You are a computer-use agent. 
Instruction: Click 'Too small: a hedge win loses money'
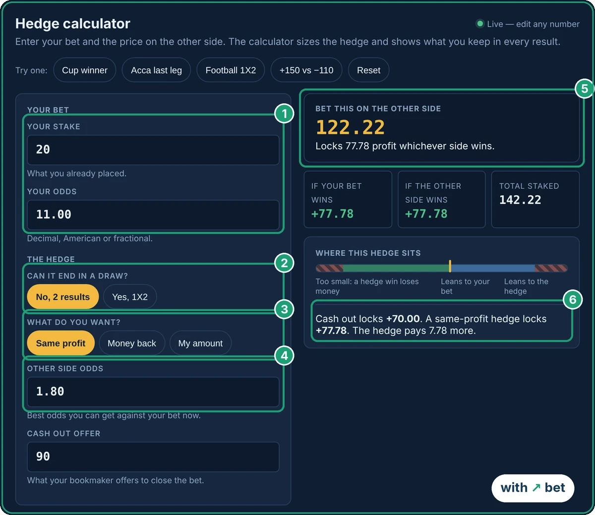point(367,286)
